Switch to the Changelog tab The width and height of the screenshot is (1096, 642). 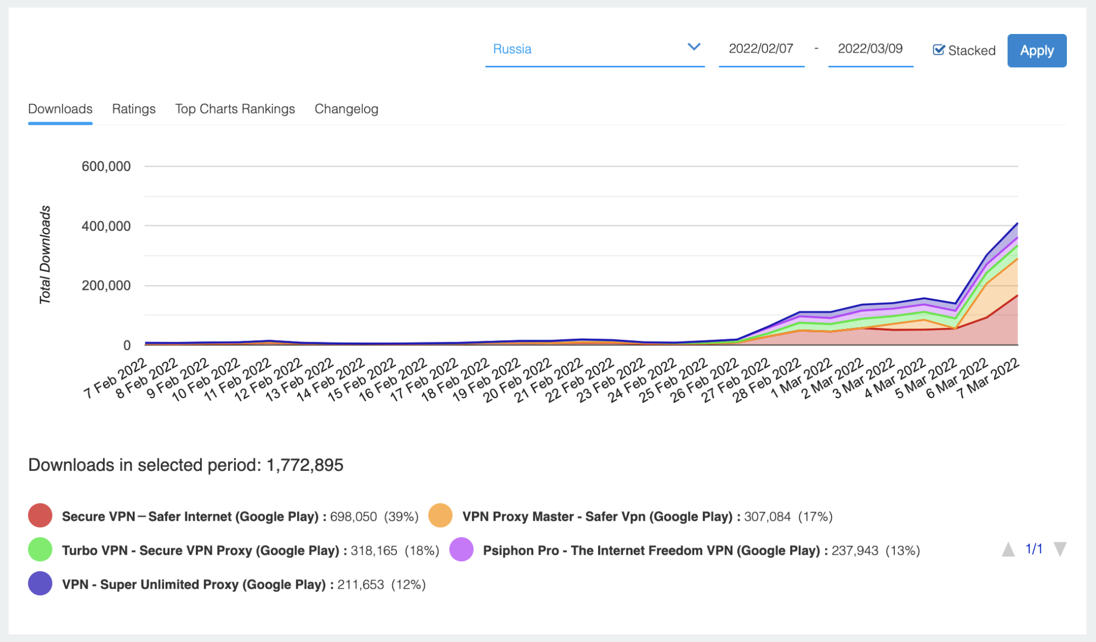[x=346, y=109]
